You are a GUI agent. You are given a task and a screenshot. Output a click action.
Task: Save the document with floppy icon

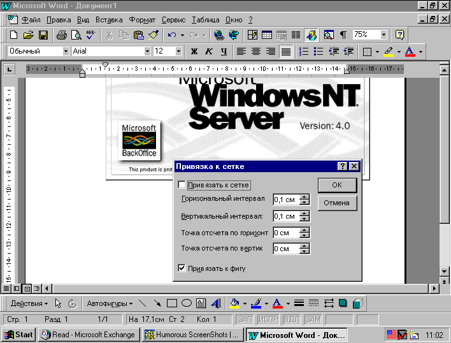[43, 35]
